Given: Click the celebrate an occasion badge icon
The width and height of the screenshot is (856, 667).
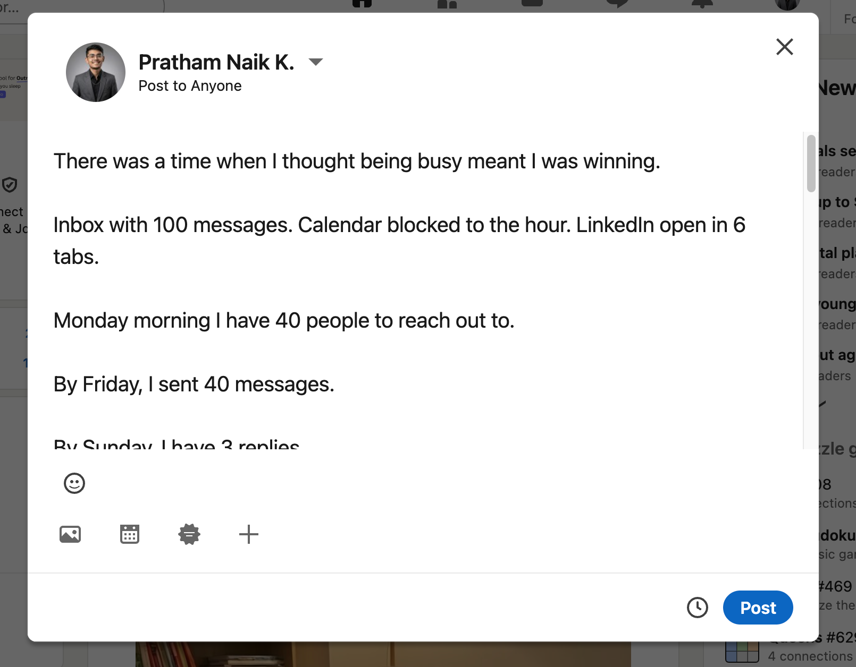Looking at the screenshot, I should coord(189,534).
